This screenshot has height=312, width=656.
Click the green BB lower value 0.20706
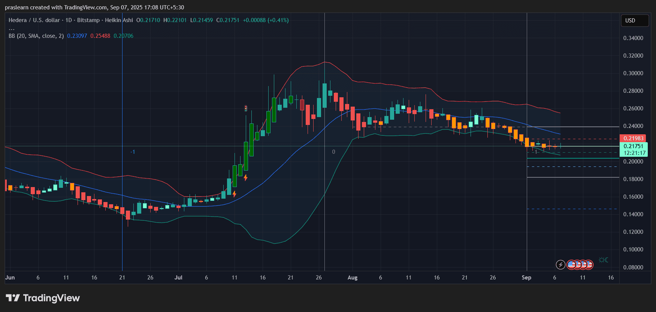123,36
